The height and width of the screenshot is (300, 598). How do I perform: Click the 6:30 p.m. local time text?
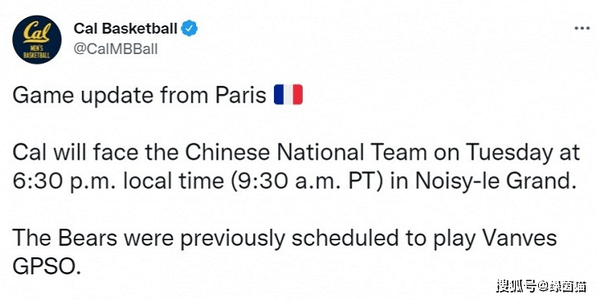tap(118, 181)
